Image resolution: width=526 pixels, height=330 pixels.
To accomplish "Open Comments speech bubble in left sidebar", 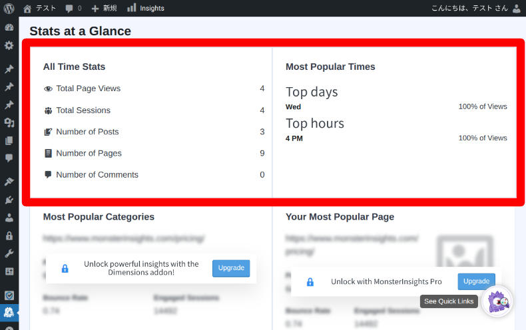I will click(x=9, y=158).
